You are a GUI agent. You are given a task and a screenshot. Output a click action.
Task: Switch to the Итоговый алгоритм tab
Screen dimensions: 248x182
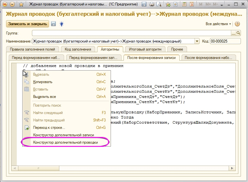[x=145, y=49]
